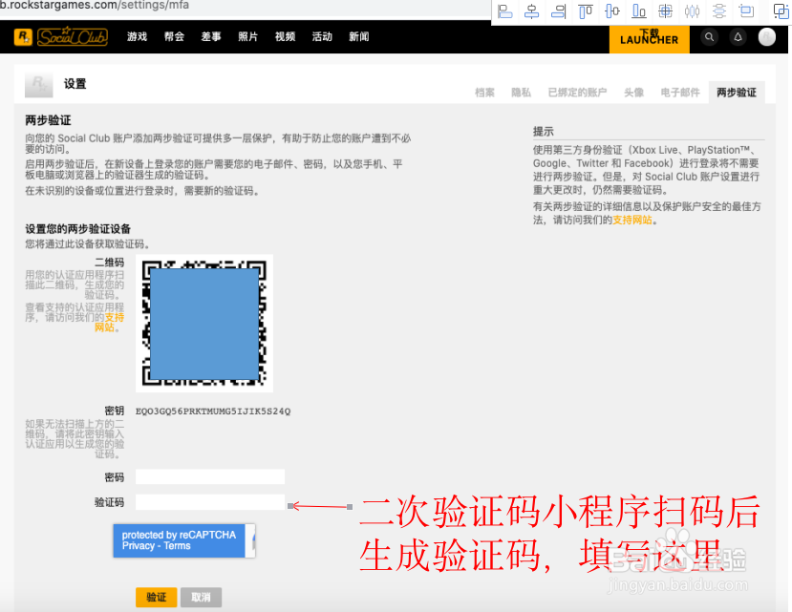Open the 照片 menu item
Image resolution: width=792 pixels, height=612 pixels.
click(x=248, y=37)
